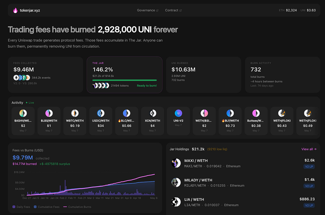
Task: Click the MILADY / WETH holding avatar
Action: pyautogui.click(x=176, y=183)
